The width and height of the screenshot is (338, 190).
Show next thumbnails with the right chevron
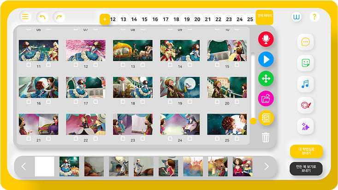point(267,167)
